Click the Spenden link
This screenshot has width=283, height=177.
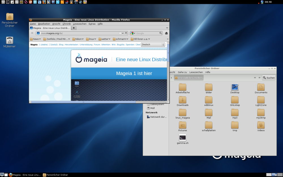pyautogui.click(x=130, y=45)
